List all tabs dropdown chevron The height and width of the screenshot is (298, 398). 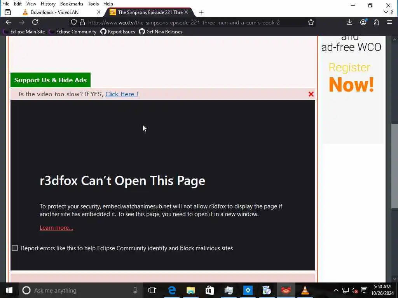point(386,12)
